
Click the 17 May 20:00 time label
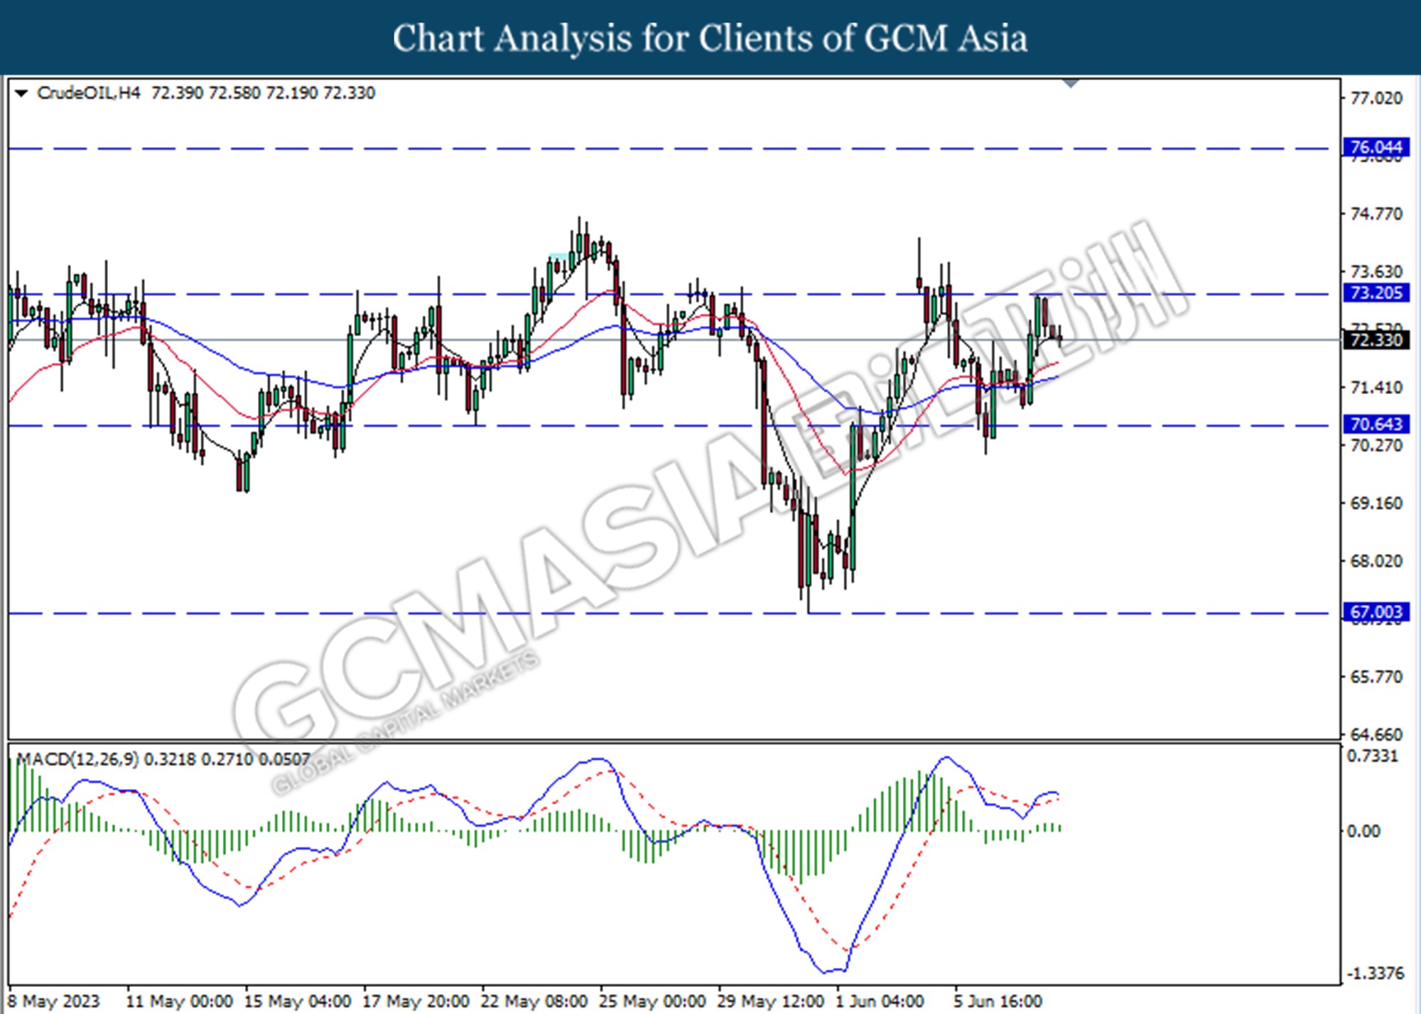[416, 1001]
